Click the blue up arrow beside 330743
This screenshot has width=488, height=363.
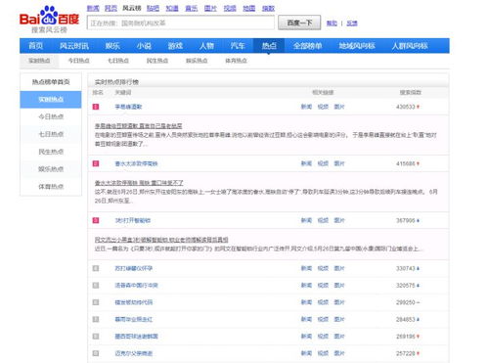[x=418, y=269]
